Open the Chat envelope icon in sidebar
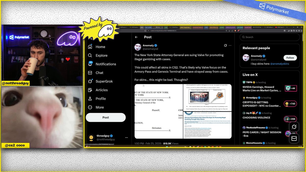Screen dimensions: 306x172 click(90, 73)
